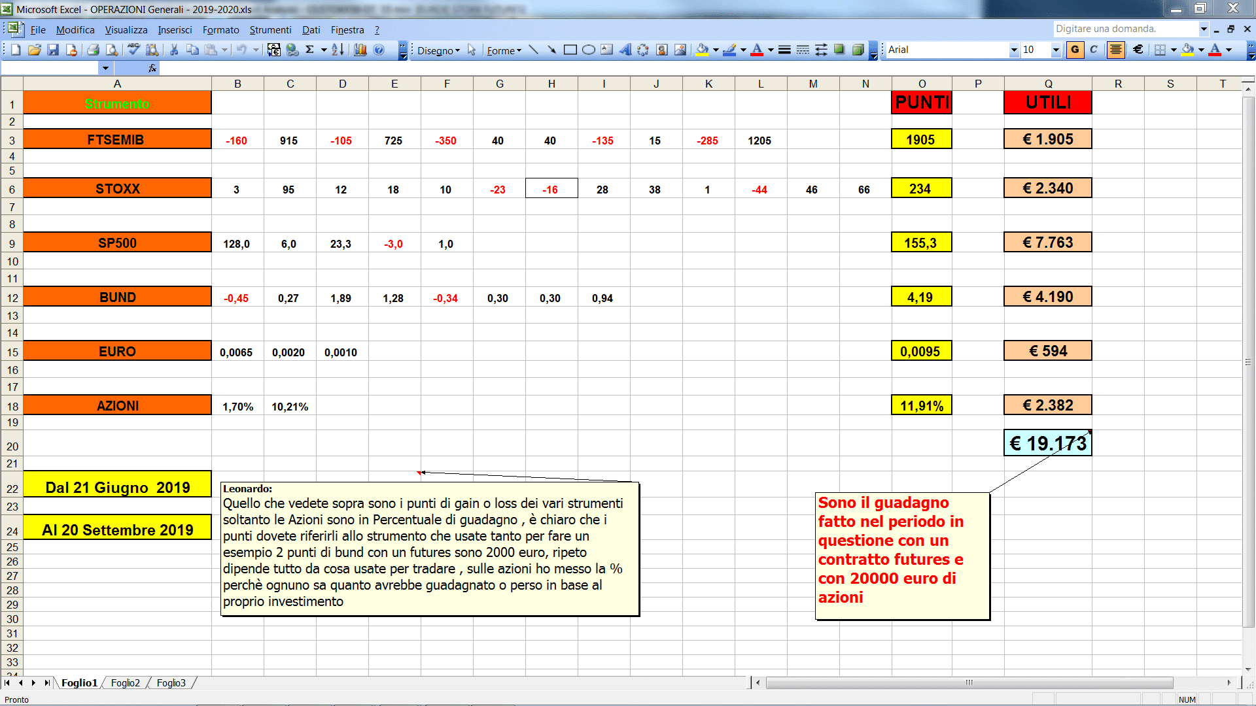The height and width of the screenshot is (706, 1256).
Task: Open euro conversion tool icon
Action: point(274,50)
